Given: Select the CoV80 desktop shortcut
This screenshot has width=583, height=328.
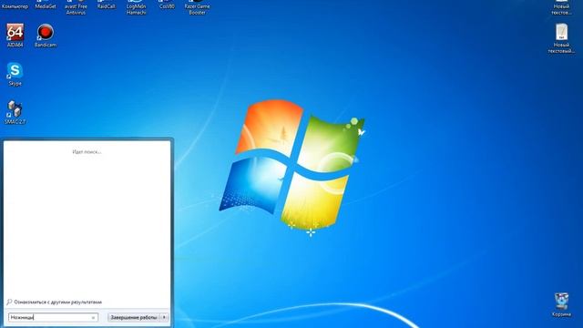Looking at the screenshot, I should click(x=167, y=5).
